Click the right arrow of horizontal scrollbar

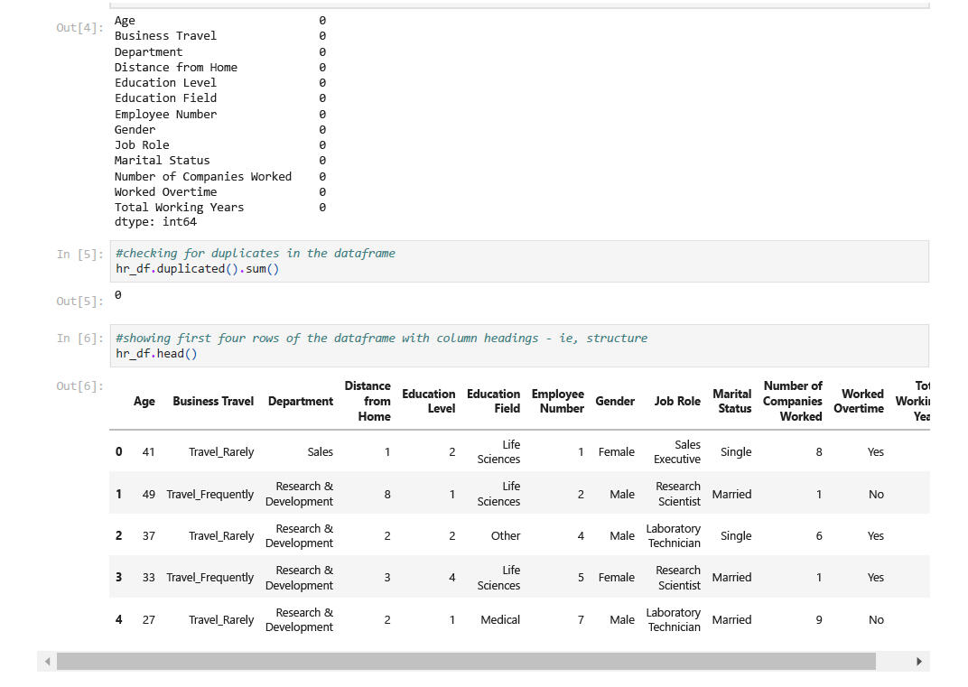tap(919, 662)
